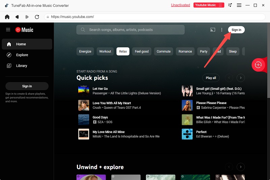The image size is (270, 180).
Task: Click the Let Her Go song title
Action: pos(100,89)
